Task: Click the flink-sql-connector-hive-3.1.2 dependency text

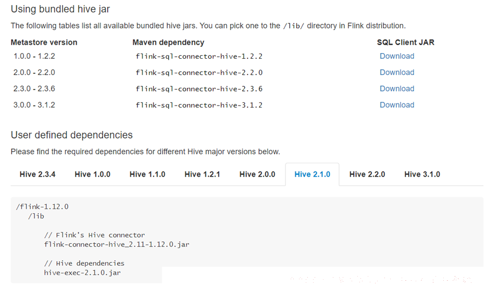Action: [x=199, y=105]
